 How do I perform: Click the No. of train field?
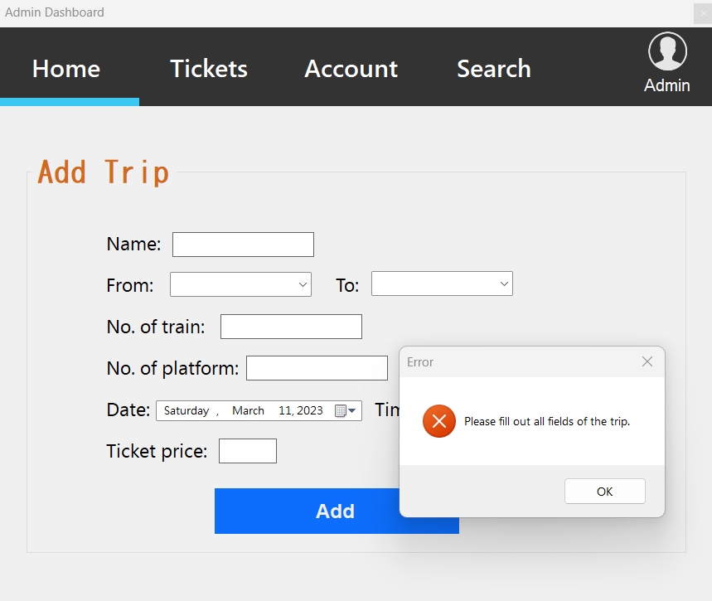pos(291,327)
